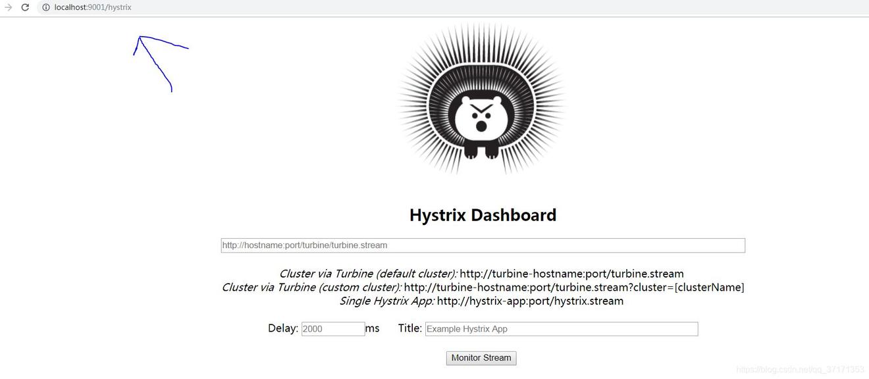Click the Title: label text
The height and width of the screenshot is (379, 869).
[410, 328]
